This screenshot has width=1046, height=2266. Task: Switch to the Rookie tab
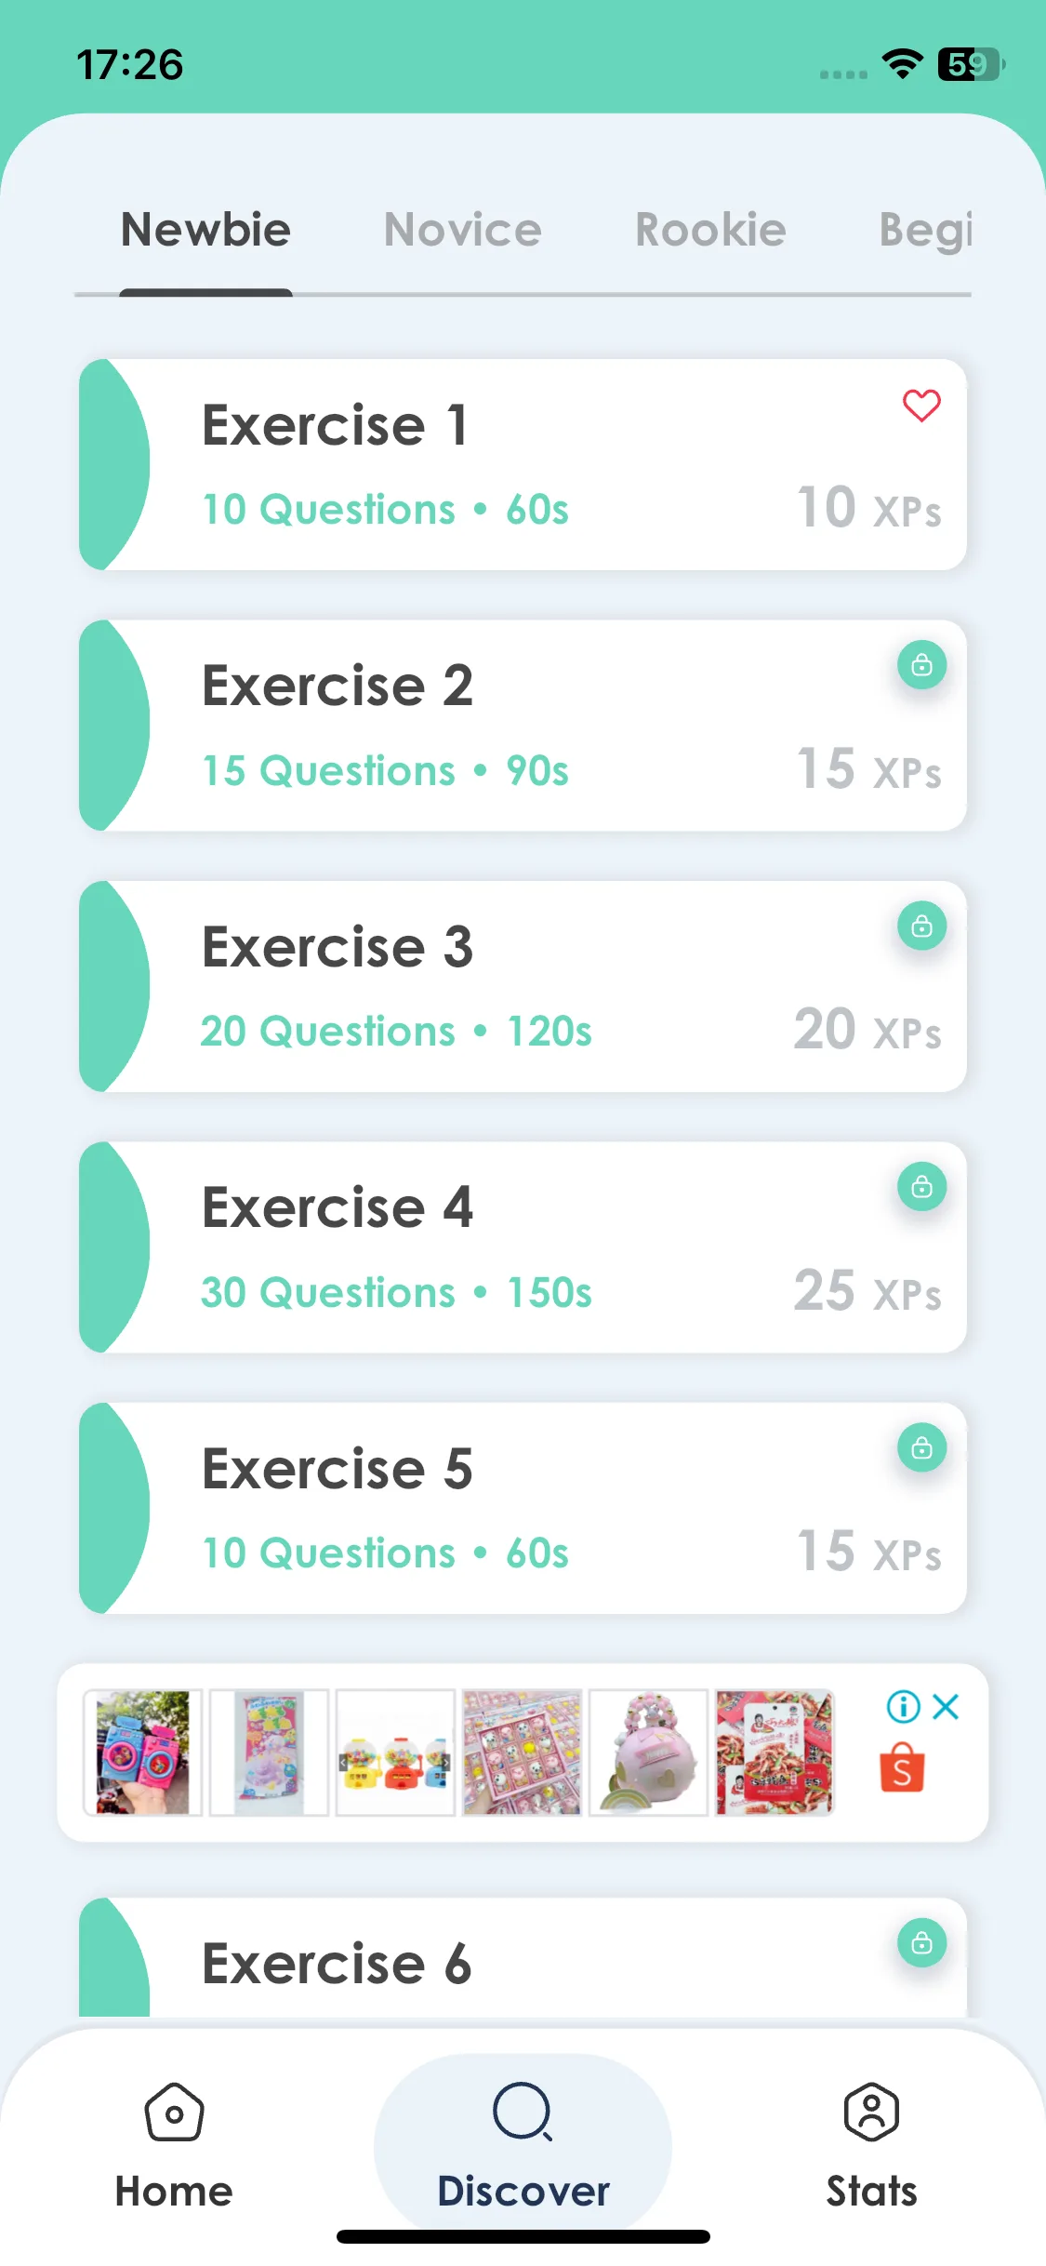pyautogui.click(x=710, y=230)
